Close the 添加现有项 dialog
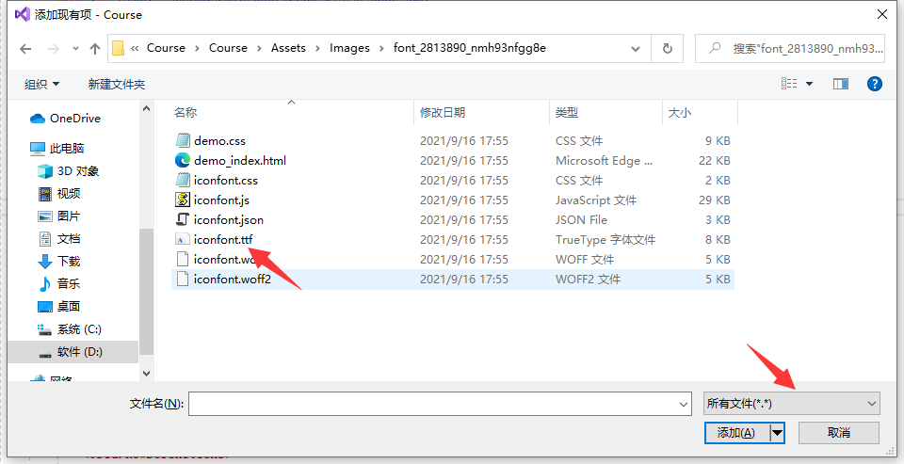This screenshot has width=904, height=464. tap(882, 14)
